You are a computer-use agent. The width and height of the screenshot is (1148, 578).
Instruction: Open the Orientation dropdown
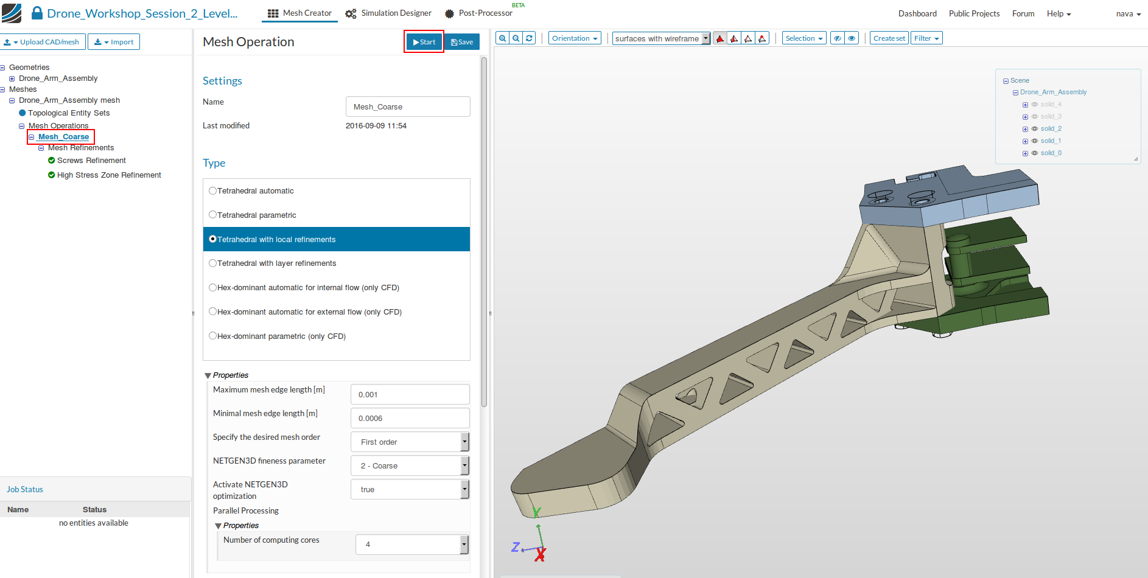point(575,38)
